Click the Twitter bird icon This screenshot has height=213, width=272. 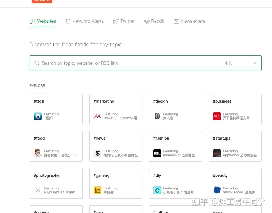[x=116, y=21]
